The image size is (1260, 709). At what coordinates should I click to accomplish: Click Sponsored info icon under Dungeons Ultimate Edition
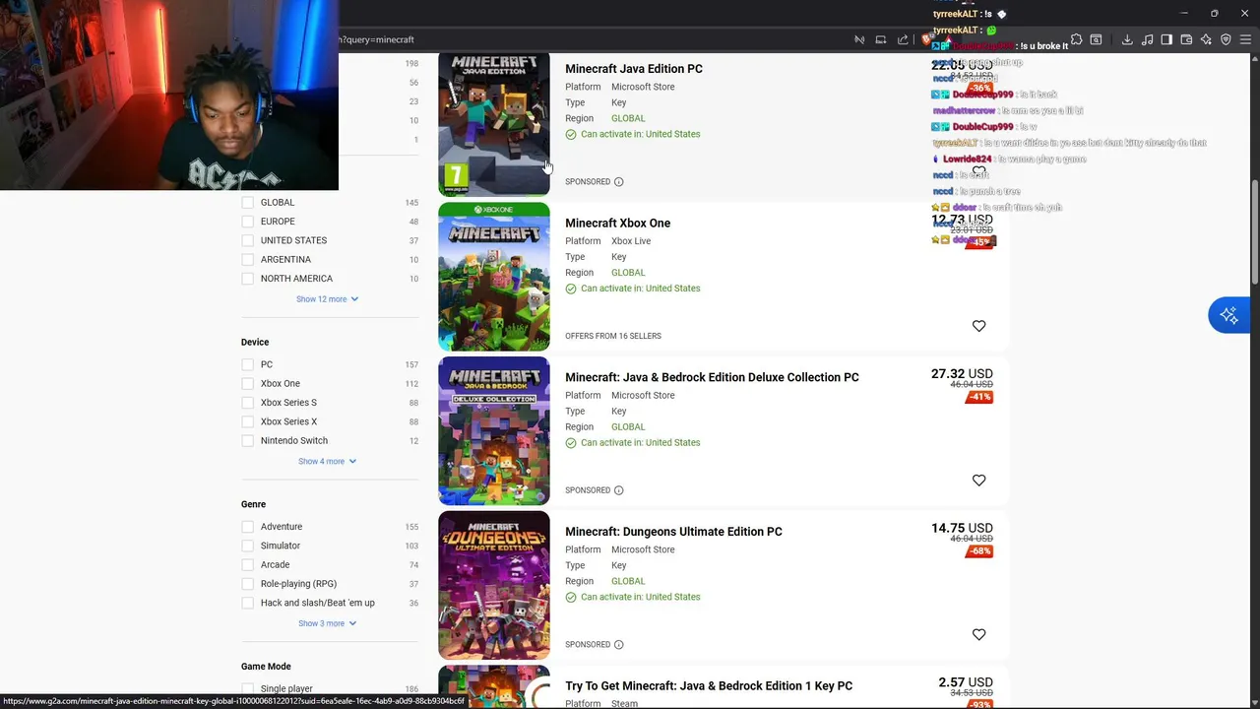click(618, 645)
